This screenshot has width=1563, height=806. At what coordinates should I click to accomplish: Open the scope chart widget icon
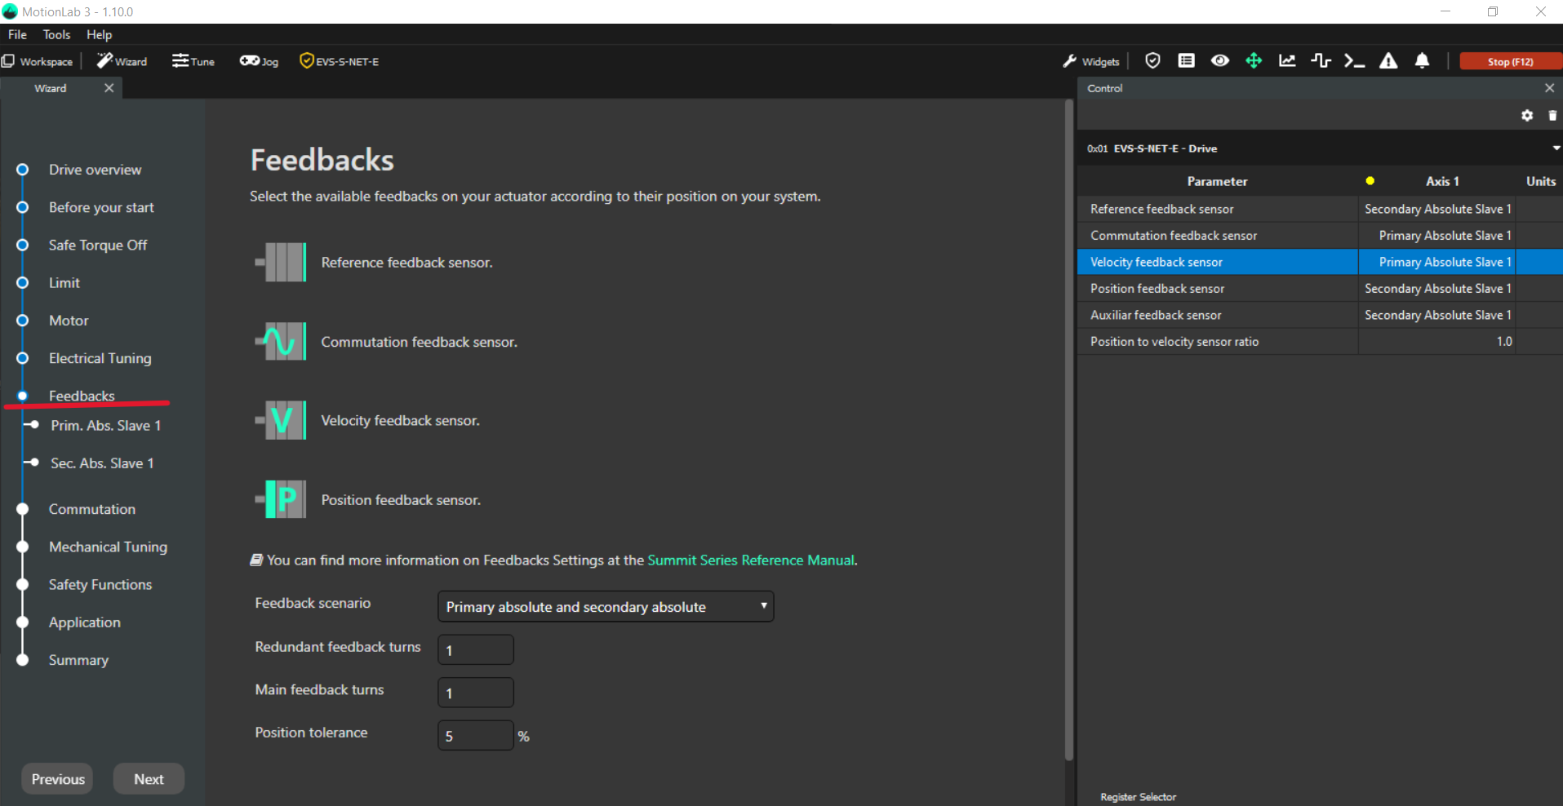click(x=1287, y=61)
